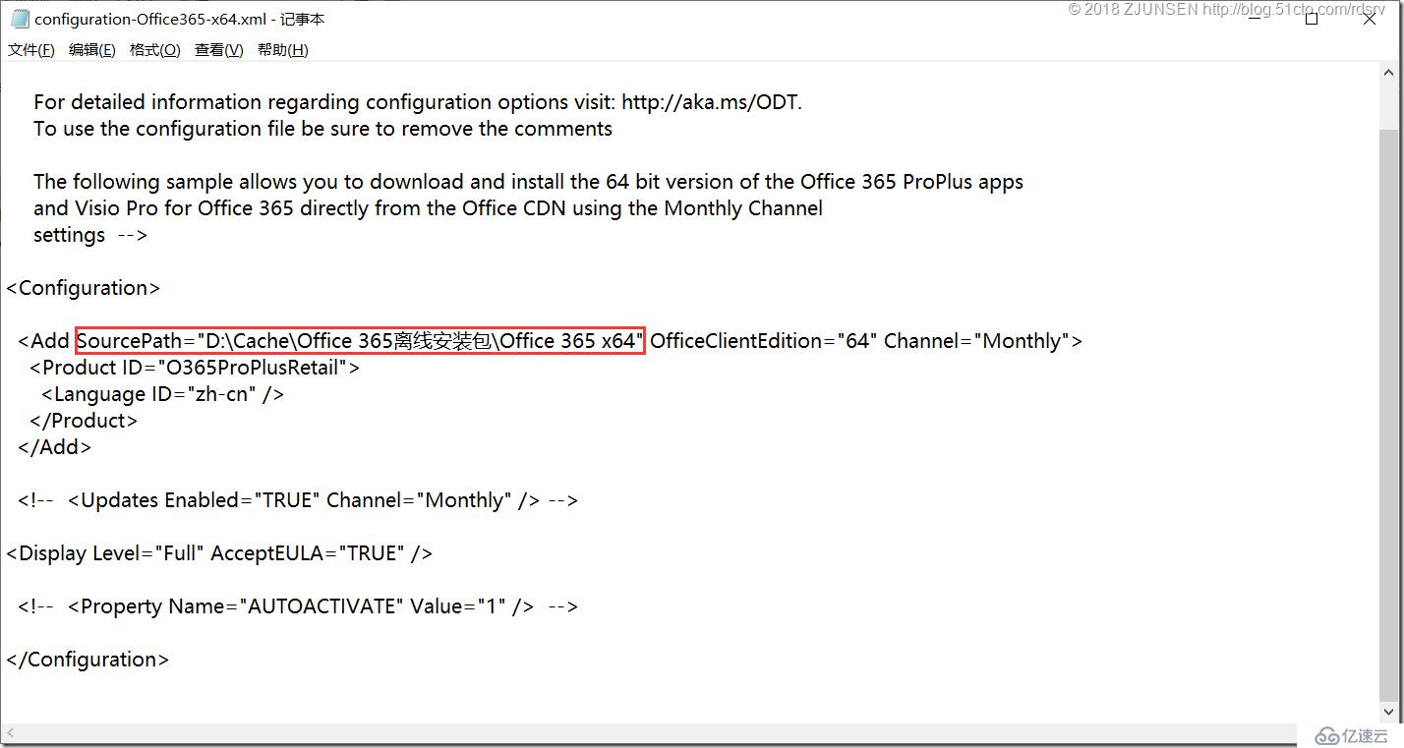Click the scroll down arrow
Image resolution: width=1404 pixels, height=748 pixels.
coord(1388,714)
